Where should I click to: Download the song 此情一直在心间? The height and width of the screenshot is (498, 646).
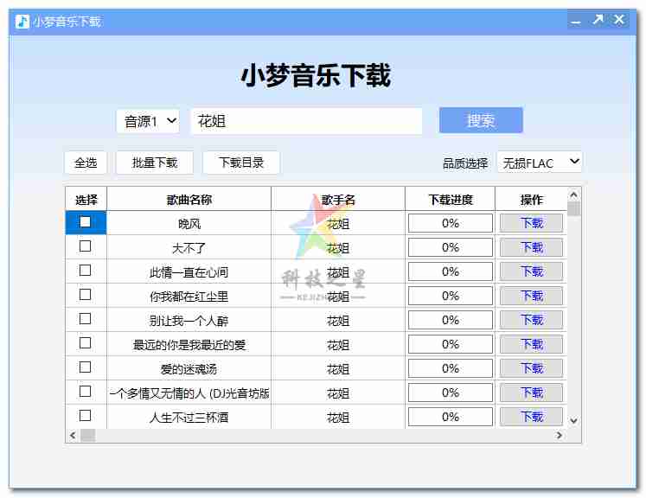[x=532, y=271]
